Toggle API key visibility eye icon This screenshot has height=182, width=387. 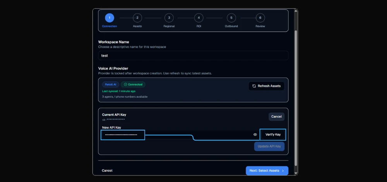click(255, 135)
